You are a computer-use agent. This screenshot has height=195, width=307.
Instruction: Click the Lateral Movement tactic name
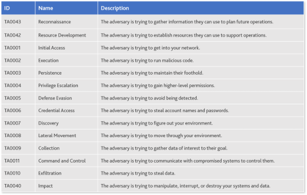tap(57, 136)
